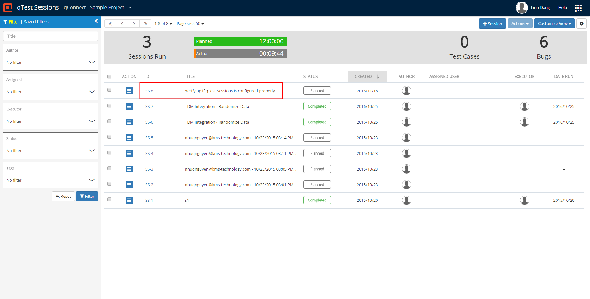Open action menu icon for SS-2
Screen dimensions: 590x299
click(x=130, y=185)
